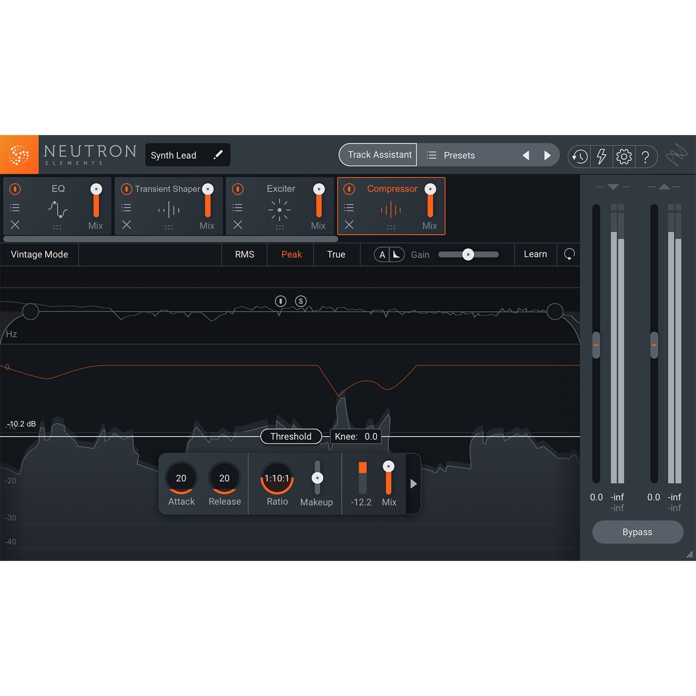Viewport: 696px width, 696px height.
Task: Toggle Exciter module power button
Action: (238, 189)
